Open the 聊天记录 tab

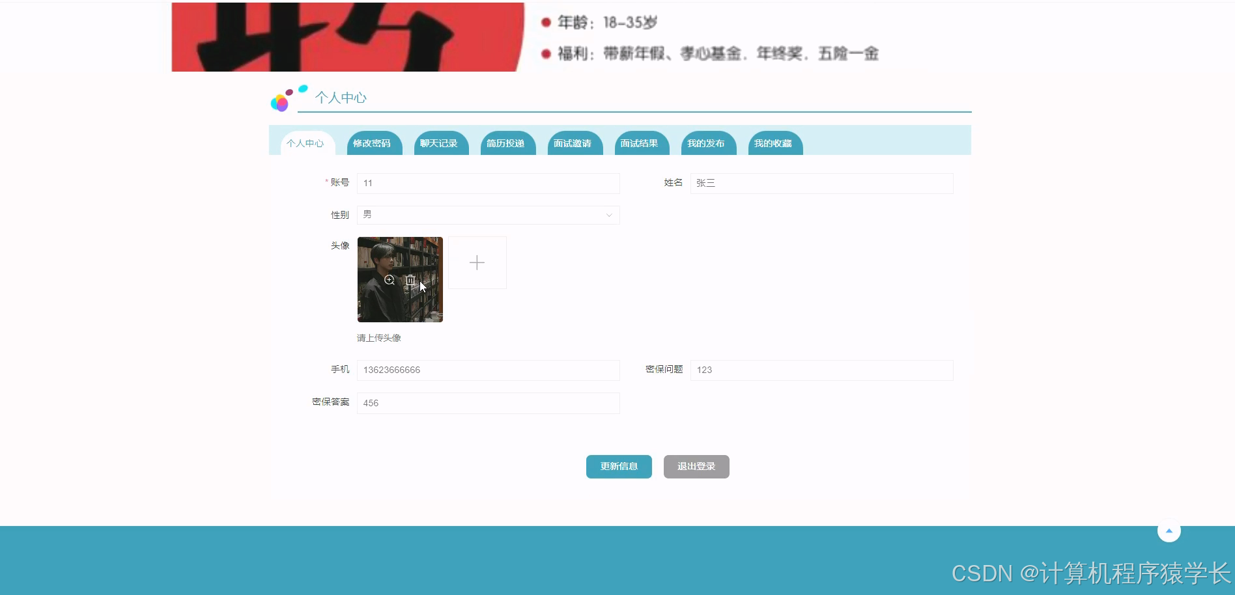[x=441, y=143]
